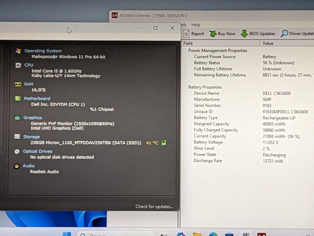The height and width of the screenshot is (236, 314).
Task: Click the Motherboard icon
Action: coord(18,99)
